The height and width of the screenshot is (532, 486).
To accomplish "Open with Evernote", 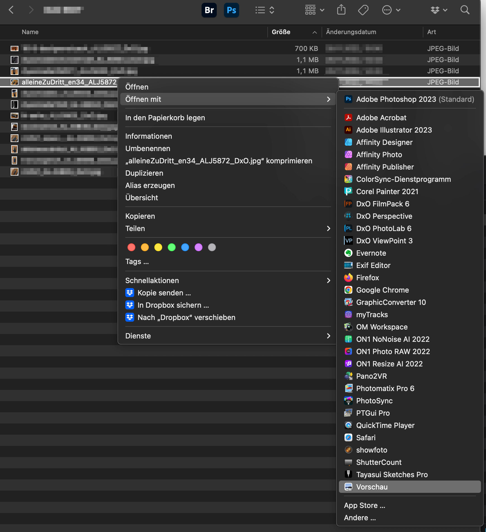I will (x=410, y=253).
